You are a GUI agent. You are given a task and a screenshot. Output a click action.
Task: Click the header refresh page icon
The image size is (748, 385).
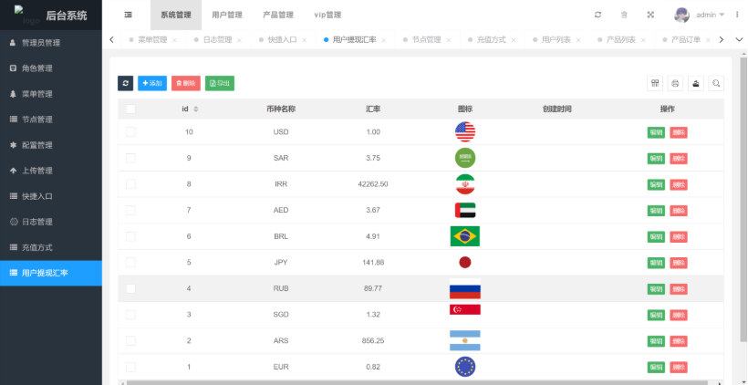point(597,15)
